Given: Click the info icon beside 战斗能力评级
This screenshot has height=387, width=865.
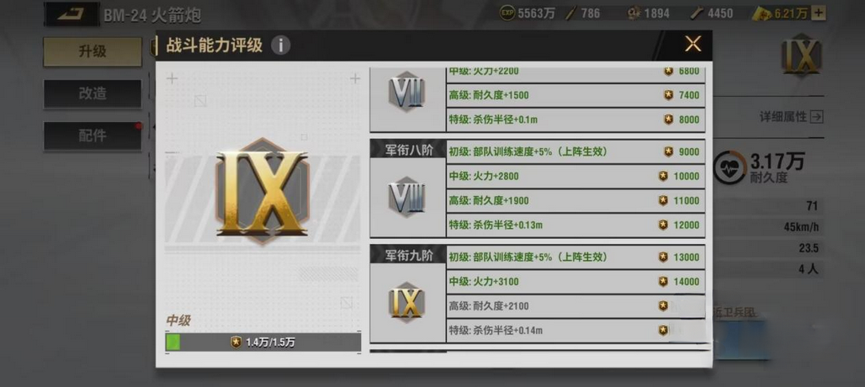Looking at the screenshot, I should click(x=281, y=45).
